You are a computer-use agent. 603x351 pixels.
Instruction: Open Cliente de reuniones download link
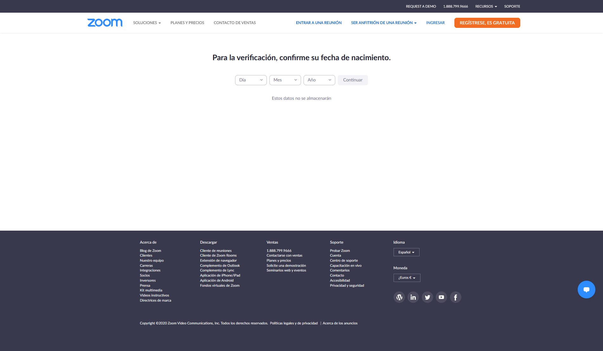pyautogui.click(x=216, y=251)
